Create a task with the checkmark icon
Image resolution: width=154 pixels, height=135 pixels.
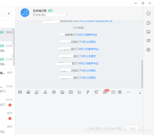click(79, 92)
